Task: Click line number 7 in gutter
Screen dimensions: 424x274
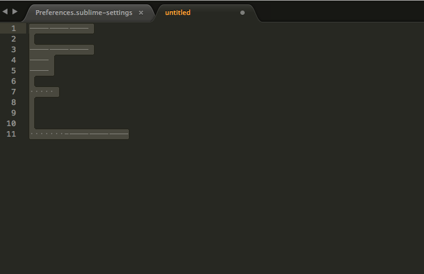Action: [x=14, y=92]
